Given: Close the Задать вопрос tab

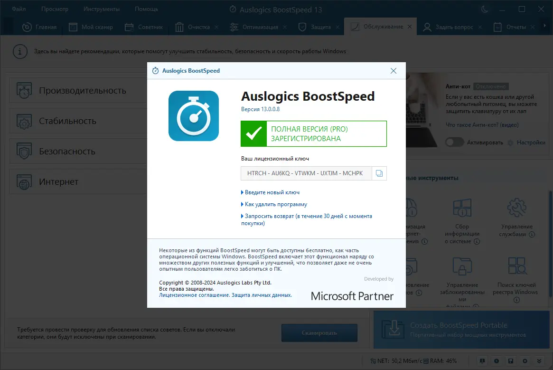Looking at the screenshot, I should point(480,27).
